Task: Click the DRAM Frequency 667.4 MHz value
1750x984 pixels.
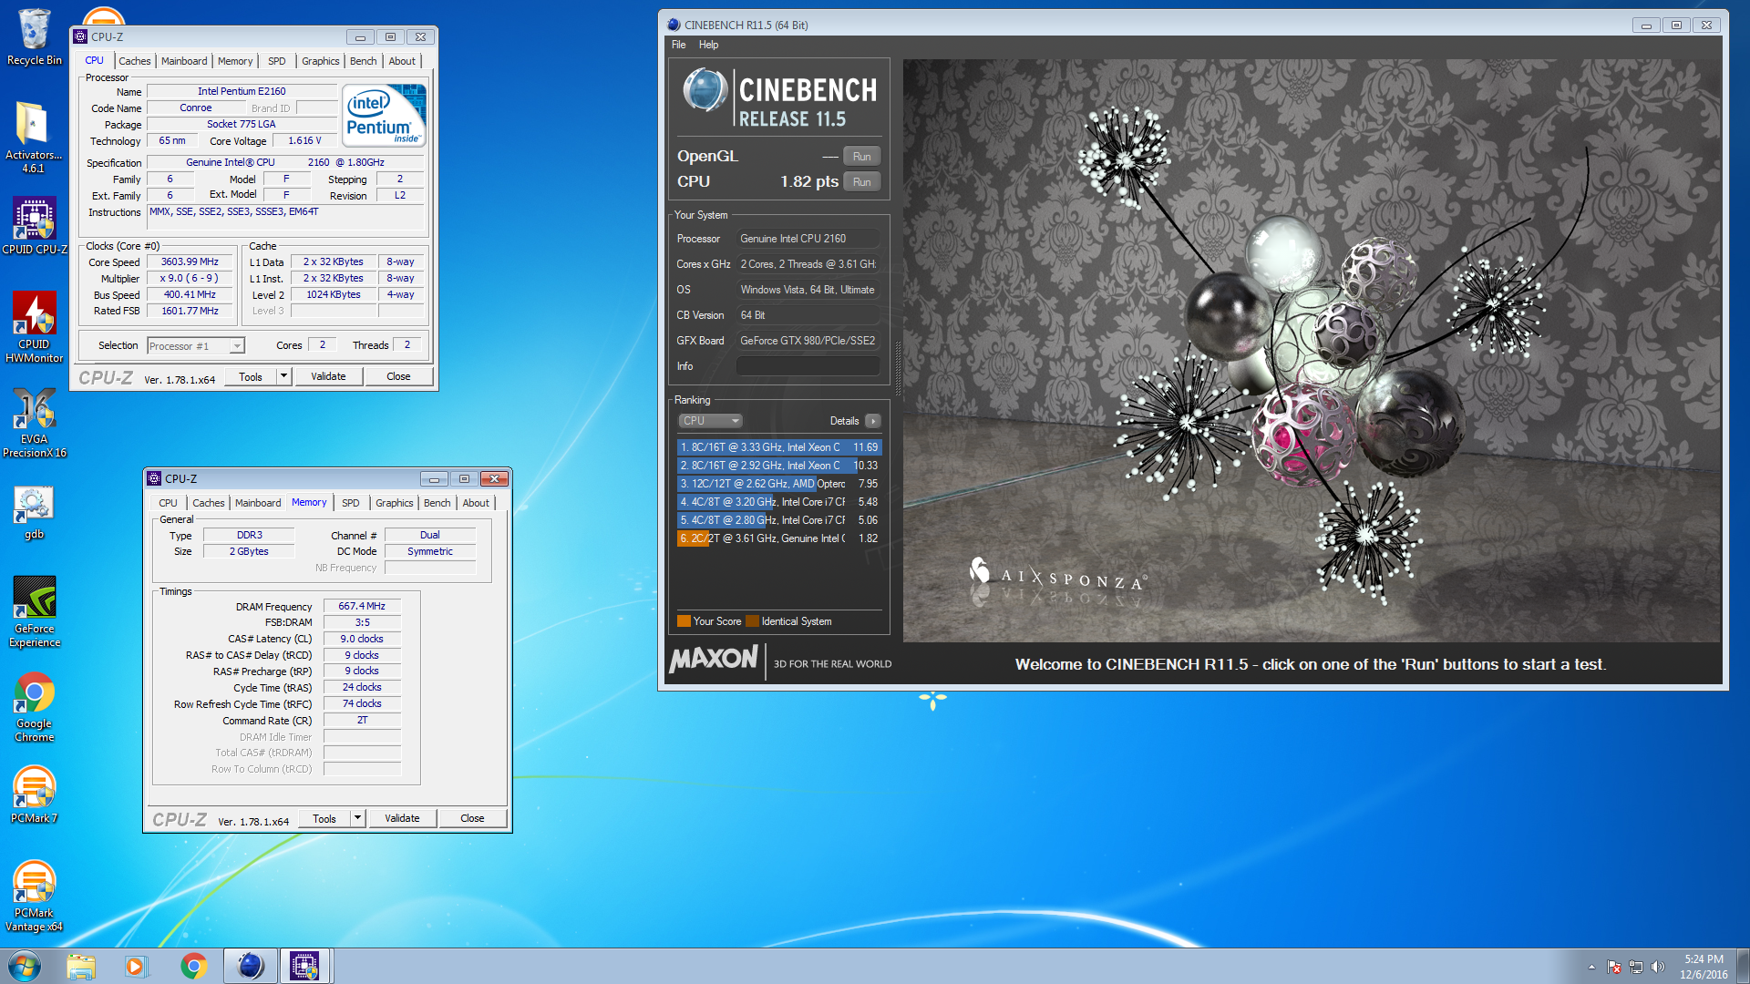Action: (362, 607)
